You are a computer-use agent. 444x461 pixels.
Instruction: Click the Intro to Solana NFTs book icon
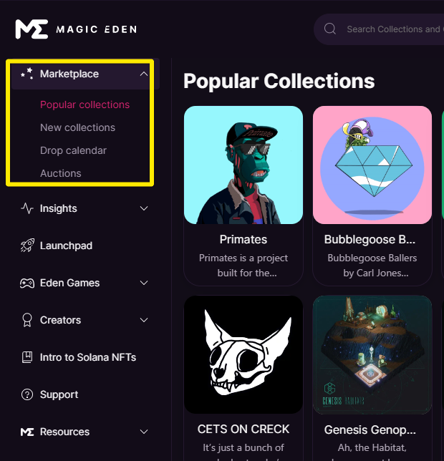click(27, 357)
